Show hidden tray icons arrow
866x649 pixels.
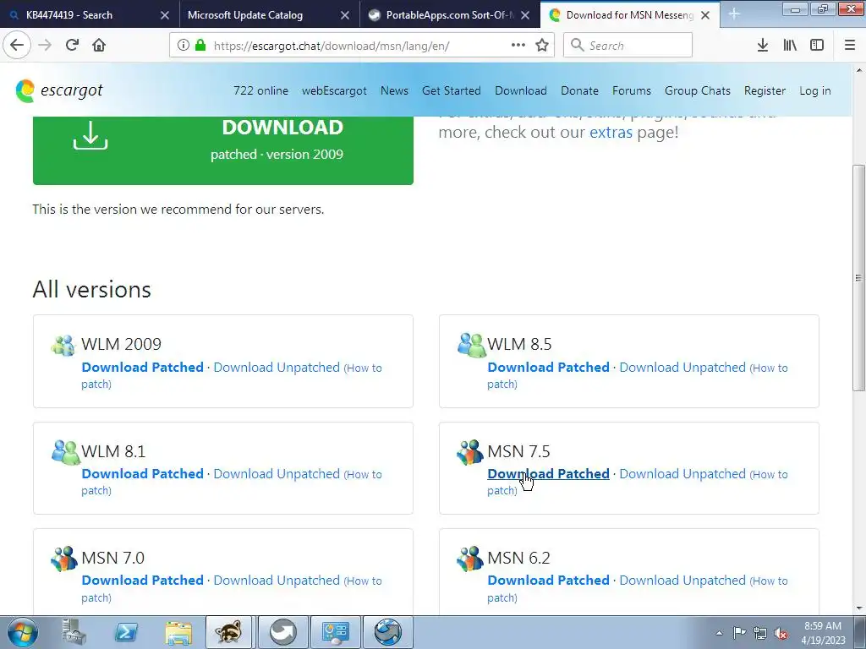719,634
